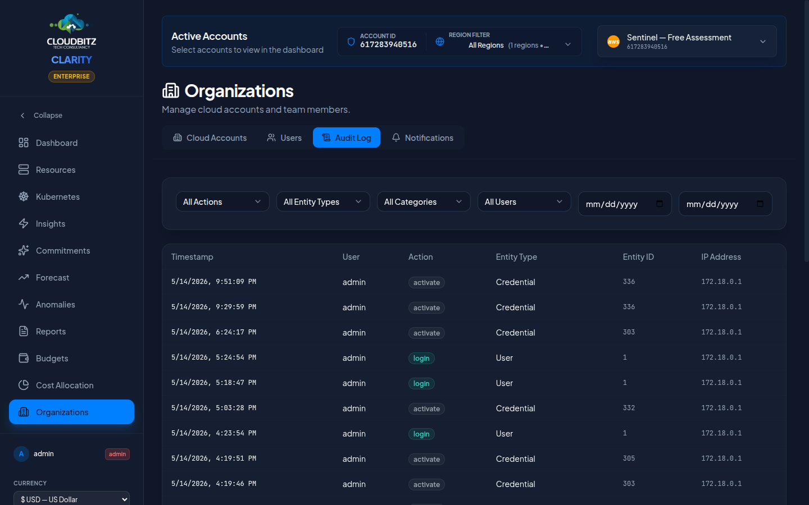Open the Insights page
Viewport: 809px width, 505px height.
(71, 224)
